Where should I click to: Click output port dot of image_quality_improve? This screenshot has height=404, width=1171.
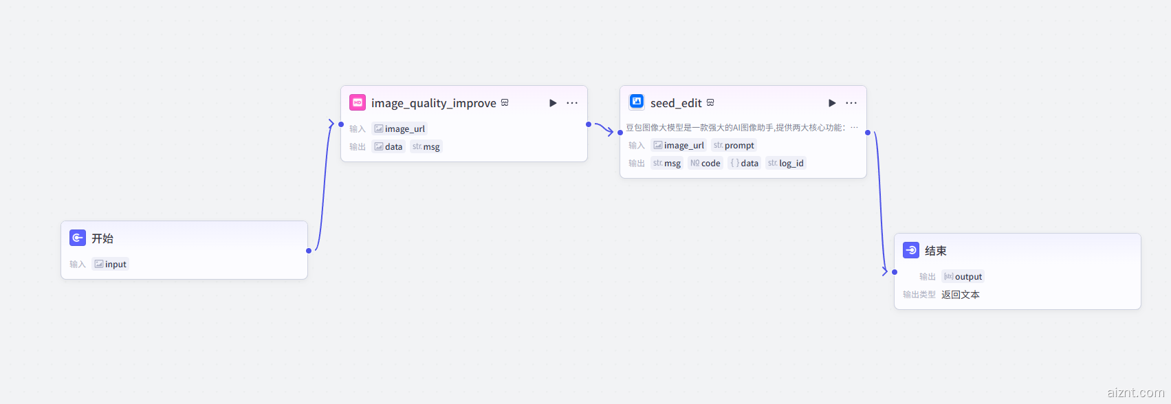click(589, 124)
